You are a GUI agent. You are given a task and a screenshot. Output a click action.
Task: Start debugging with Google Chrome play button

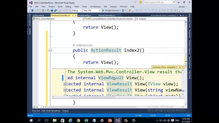click(x=103, y=11)
